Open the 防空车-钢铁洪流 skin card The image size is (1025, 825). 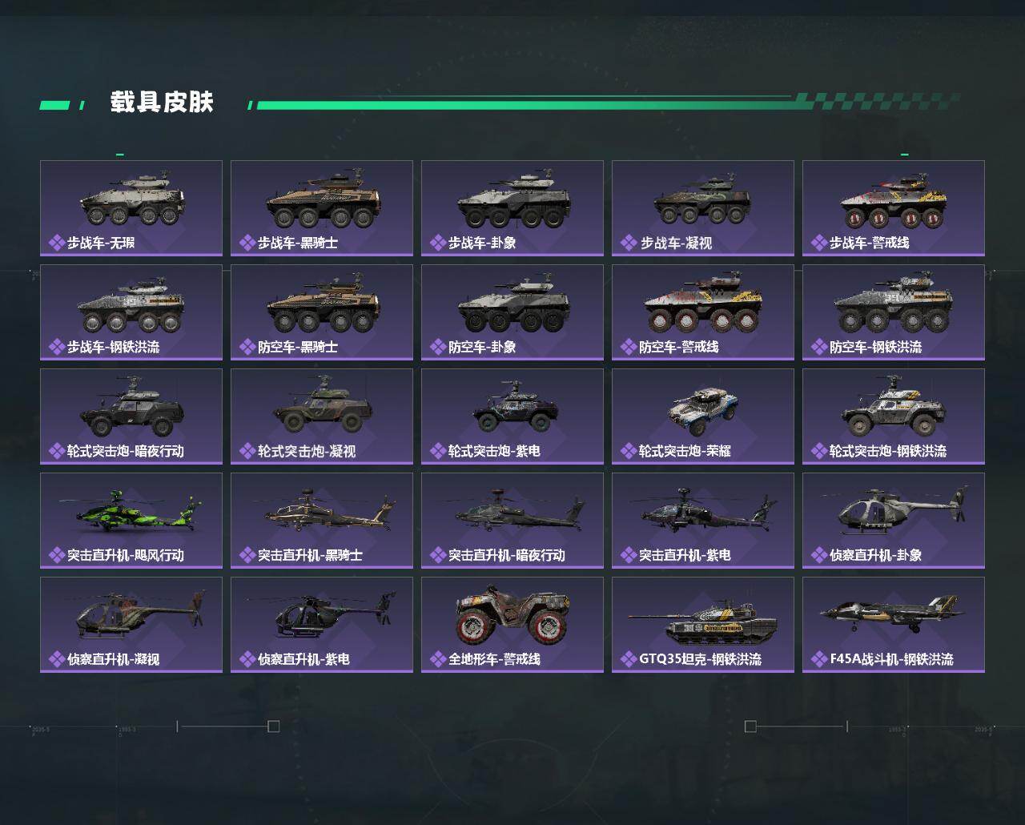pos(894,312)
